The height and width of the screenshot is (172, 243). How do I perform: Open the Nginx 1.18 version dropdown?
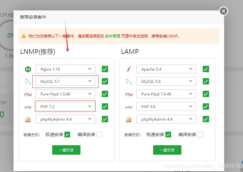coord(65,69)
